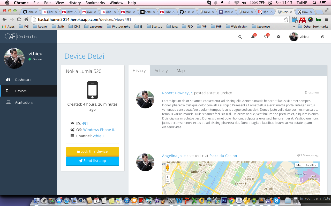
Task: Open the Apple menu
Action: click(7, 3)
